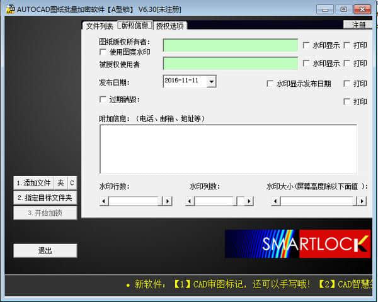This screenshot has height=302, width=378.
Task: Toggle the 过期销毁 checkbox
Action: pyautogui.click(x=103, y=99)
